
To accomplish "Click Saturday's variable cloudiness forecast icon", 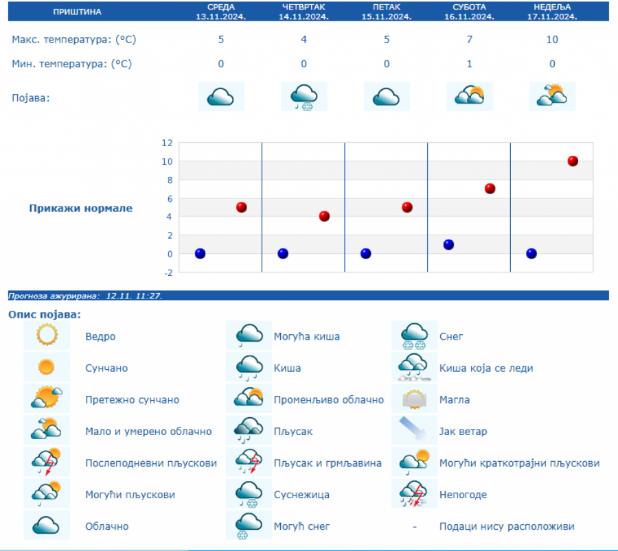I will [x=470, y=97].
